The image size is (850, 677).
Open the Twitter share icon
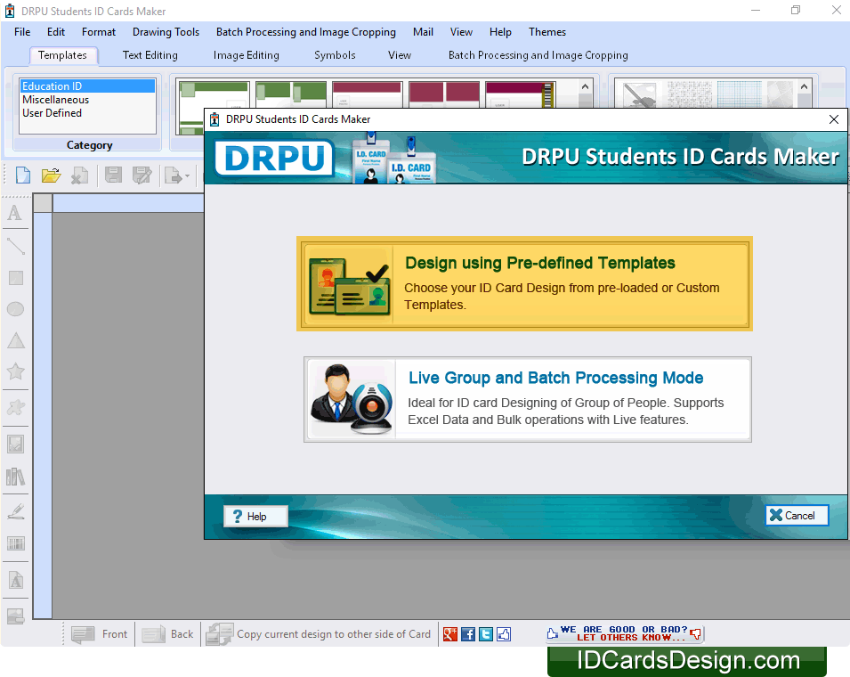click(486, 634)
